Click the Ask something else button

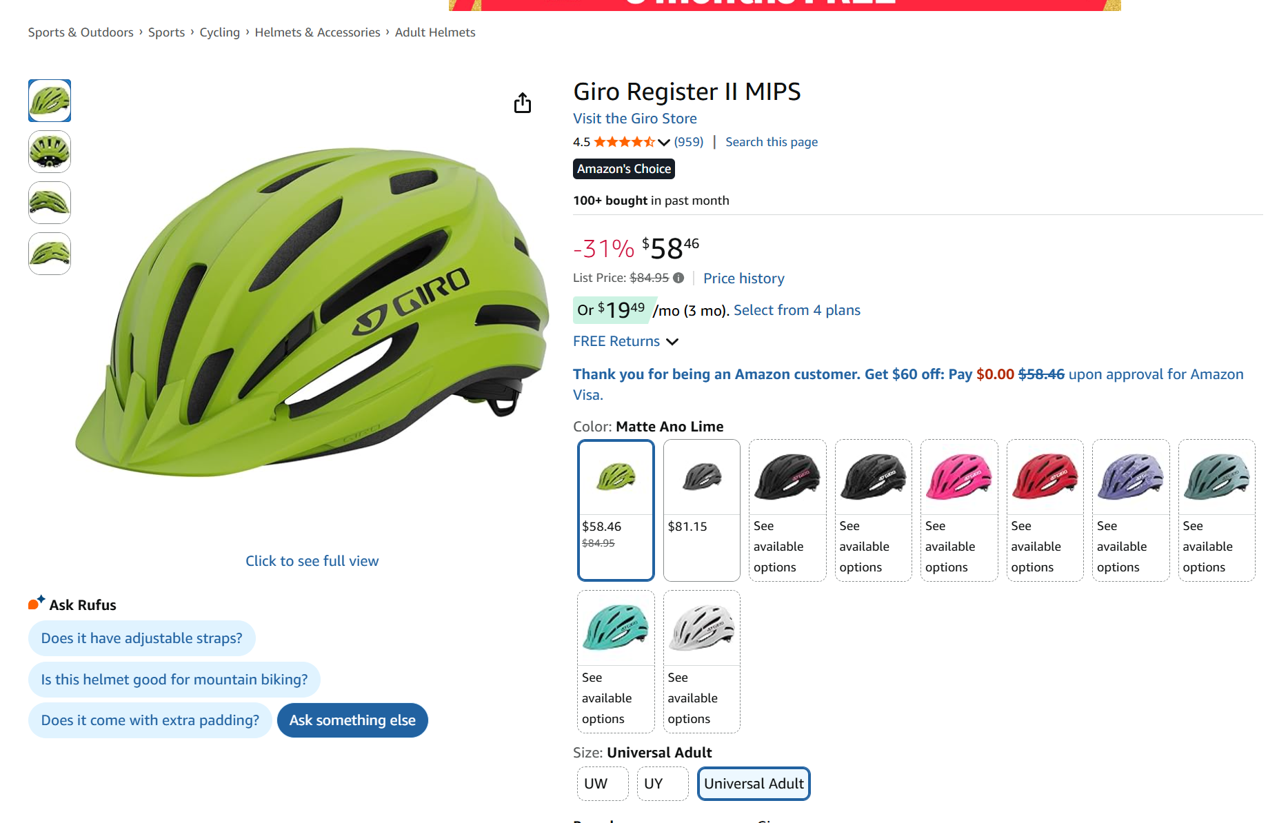coord(352,720)
